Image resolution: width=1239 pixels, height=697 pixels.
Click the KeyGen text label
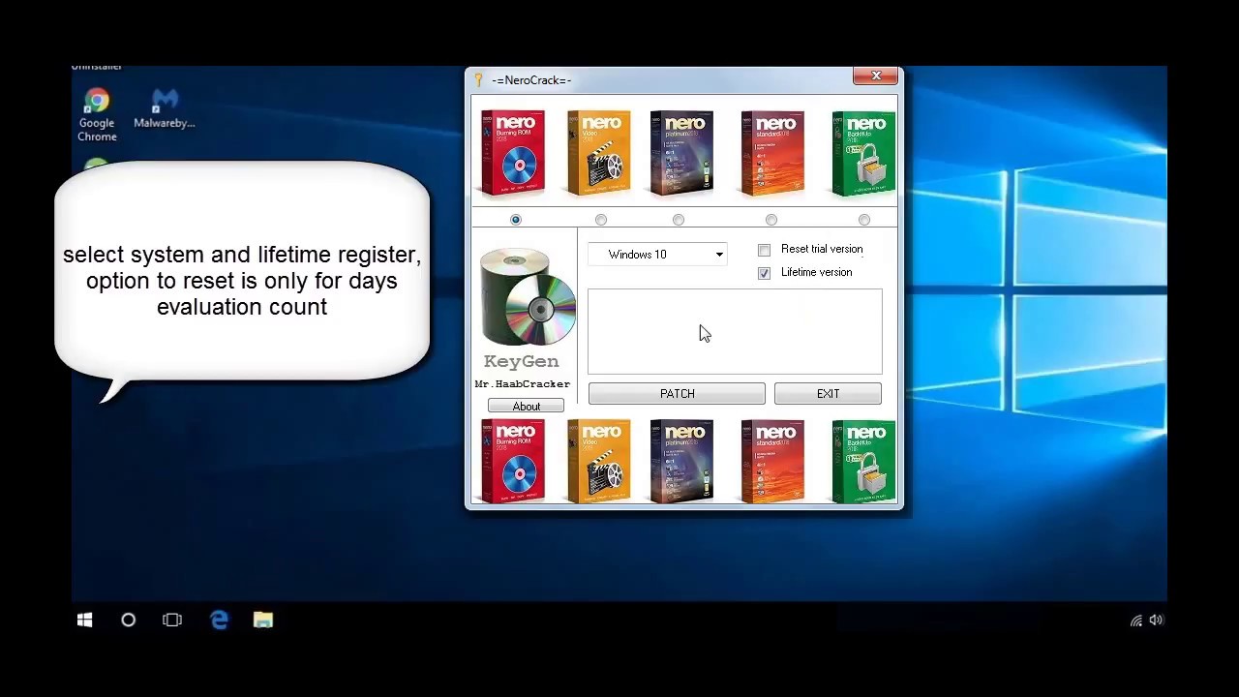point(522,362)
